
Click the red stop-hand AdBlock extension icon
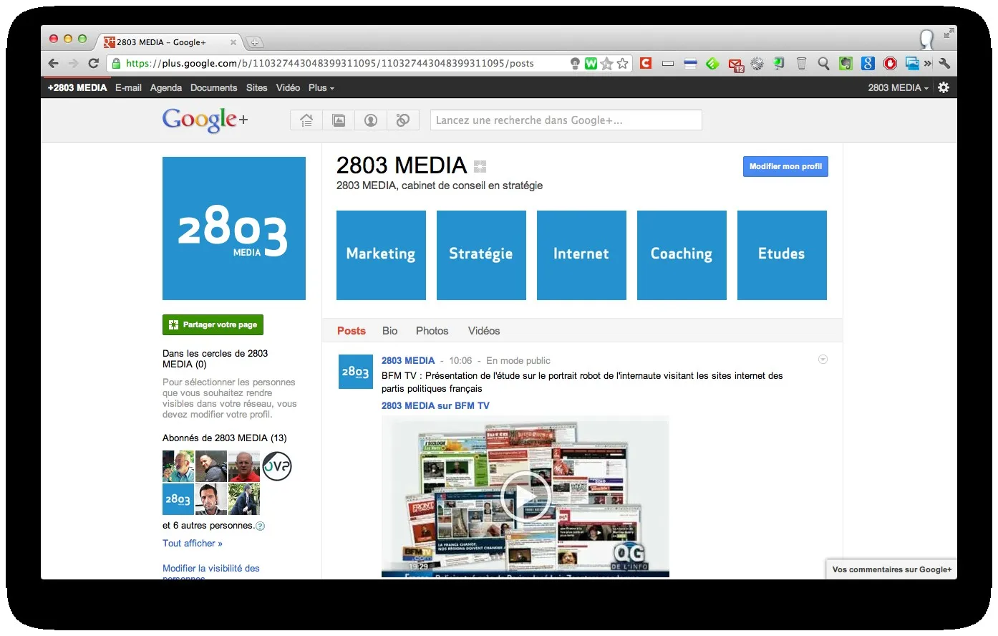click(x=890, y=64)
